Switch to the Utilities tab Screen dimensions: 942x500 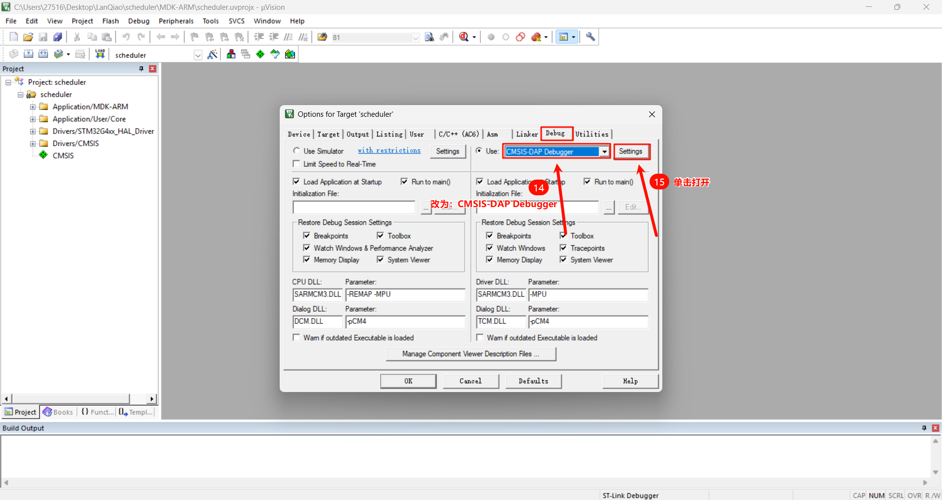tap(592, 134)
